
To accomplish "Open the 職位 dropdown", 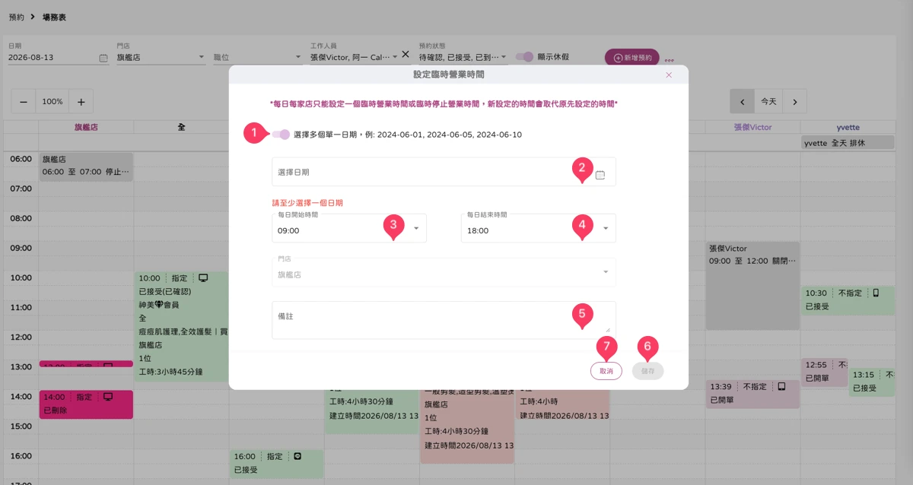I will click(x=258, y=57).
